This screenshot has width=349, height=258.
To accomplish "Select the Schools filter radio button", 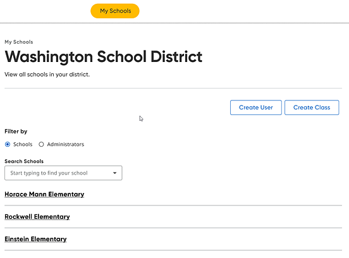I will pos(8,144).
